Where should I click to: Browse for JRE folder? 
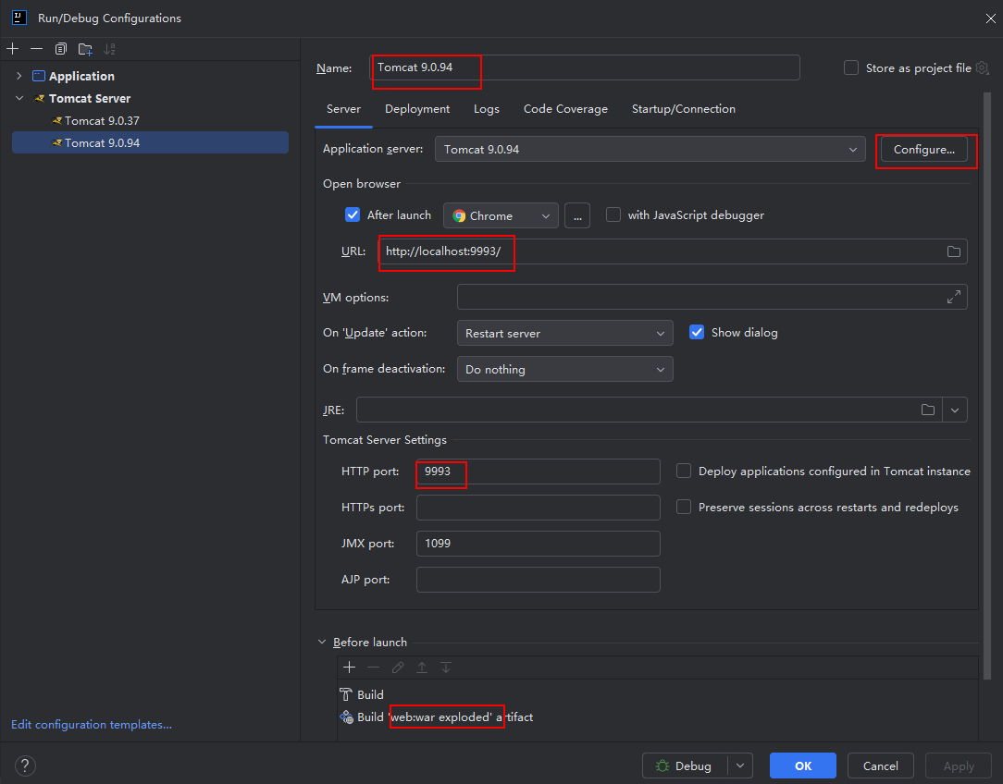click(928, 410)
